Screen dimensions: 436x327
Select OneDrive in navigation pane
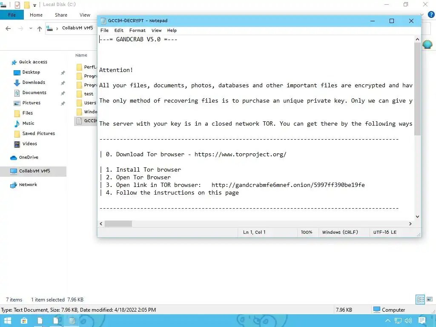click(x=28, y=158)
